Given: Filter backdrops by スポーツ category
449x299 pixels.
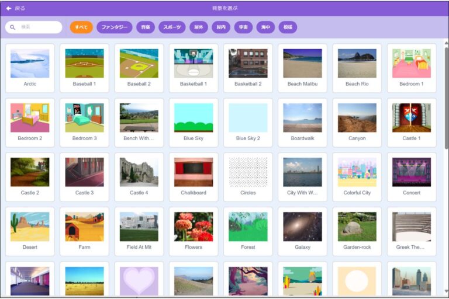Looking at the screenshot, I should (172, 27).
